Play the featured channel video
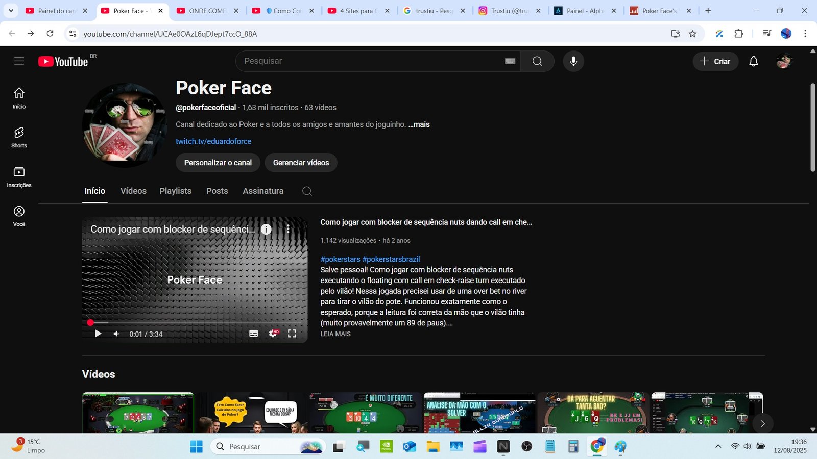Image resolution: width=817 pixels, height=459 pixels. pyautogui.click(x=98, y=334)
